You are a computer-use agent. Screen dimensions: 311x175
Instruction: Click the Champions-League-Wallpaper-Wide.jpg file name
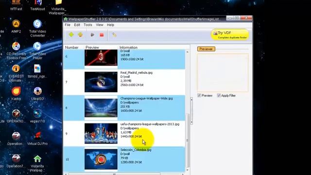147,98
